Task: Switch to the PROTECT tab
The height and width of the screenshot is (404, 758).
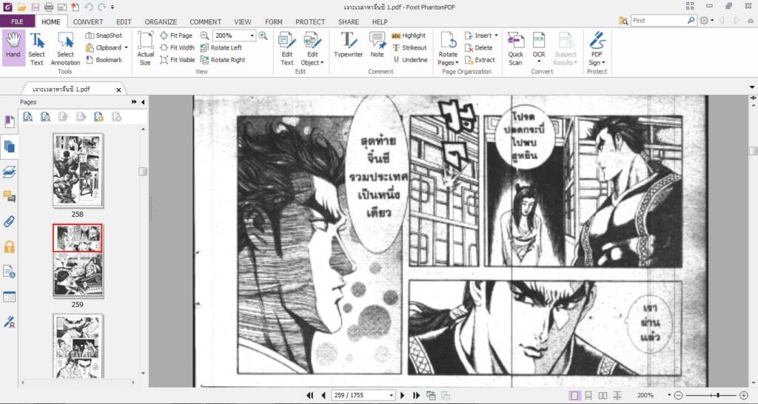Action: pyautogui.click(x=310, y=21)
